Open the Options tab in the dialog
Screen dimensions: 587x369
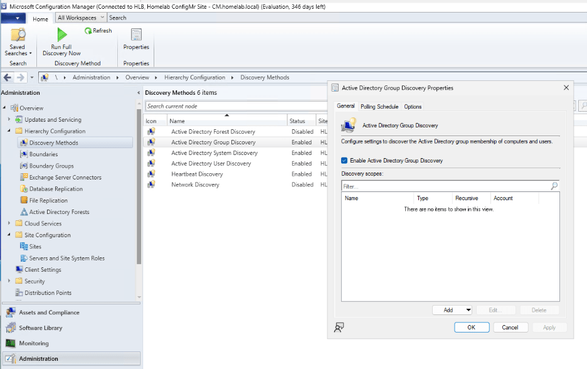(x=413, y=106)
